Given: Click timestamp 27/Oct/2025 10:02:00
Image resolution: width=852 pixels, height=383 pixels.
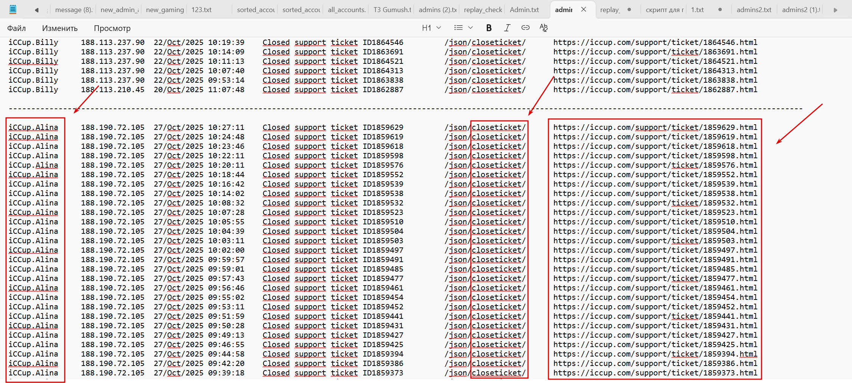Looking at the screenshot, I should [x=199, y=250].
